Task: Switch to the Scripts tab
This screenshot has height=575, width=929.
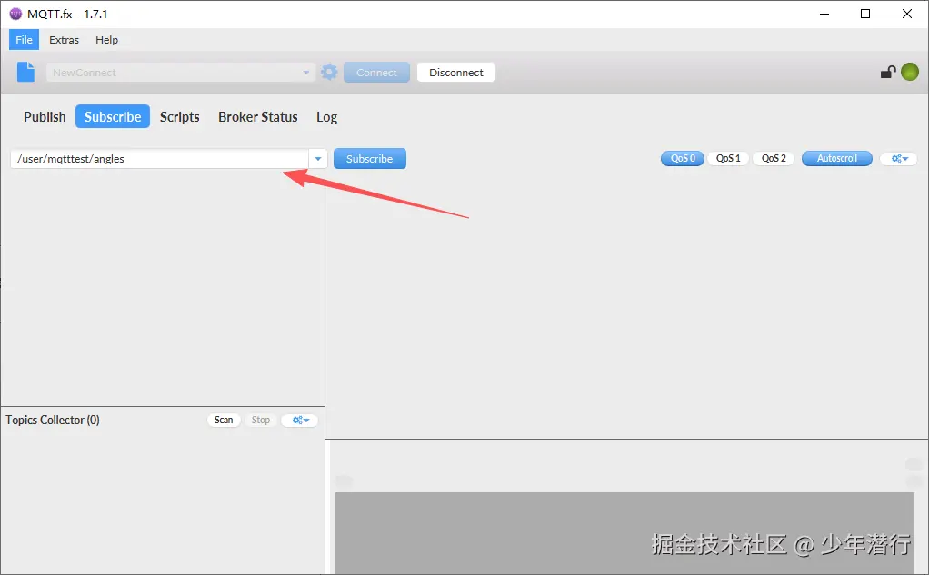Action: pos(179,116)
